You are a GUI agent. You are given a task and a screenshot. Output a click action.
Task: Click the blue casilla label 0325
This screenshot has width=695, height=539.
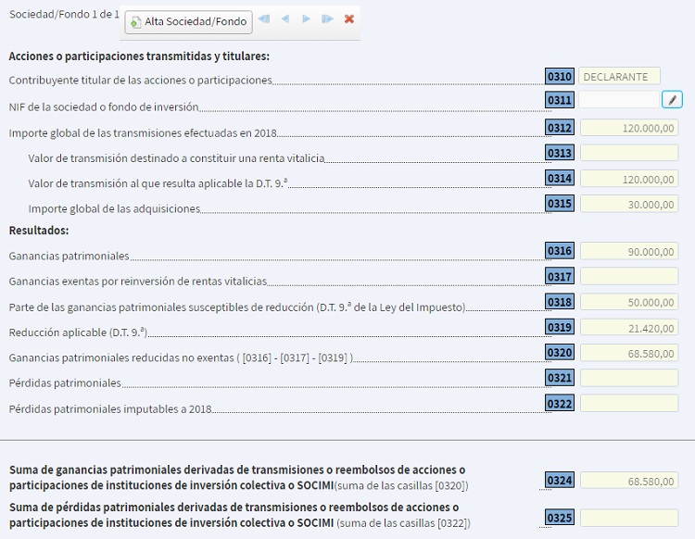(x=560, y=518)
